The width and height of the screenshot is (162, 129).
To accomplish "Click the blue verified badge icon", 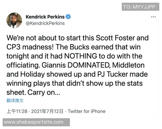I will [69, 17].
